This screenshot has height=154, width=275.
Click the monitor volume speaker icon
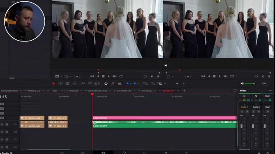pyautogui.click(x=242, y=83)
